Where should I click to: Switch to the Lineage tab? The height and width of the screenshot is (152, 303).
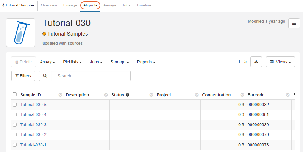pos(70,5)
